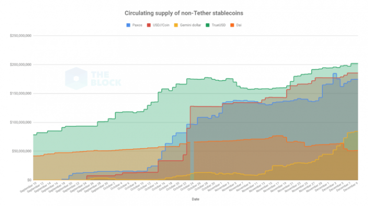The image size is (368, 206).
Task: Select the Paxos legend label
Action: (x=137, y=25)
